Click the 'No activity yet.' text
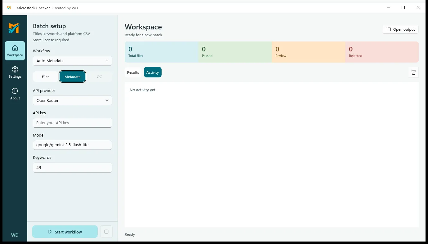This screenshot has height=244, width=428. (x=143, y=90)
